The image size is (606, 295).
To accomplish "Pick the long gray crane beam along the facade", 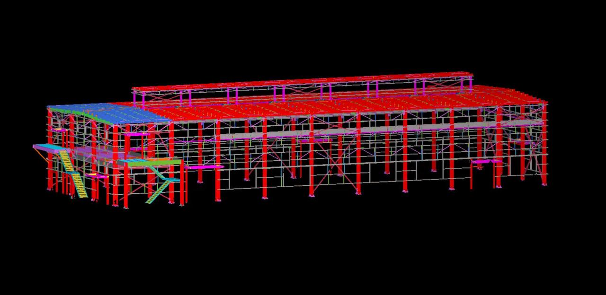I will pos(381,129).
